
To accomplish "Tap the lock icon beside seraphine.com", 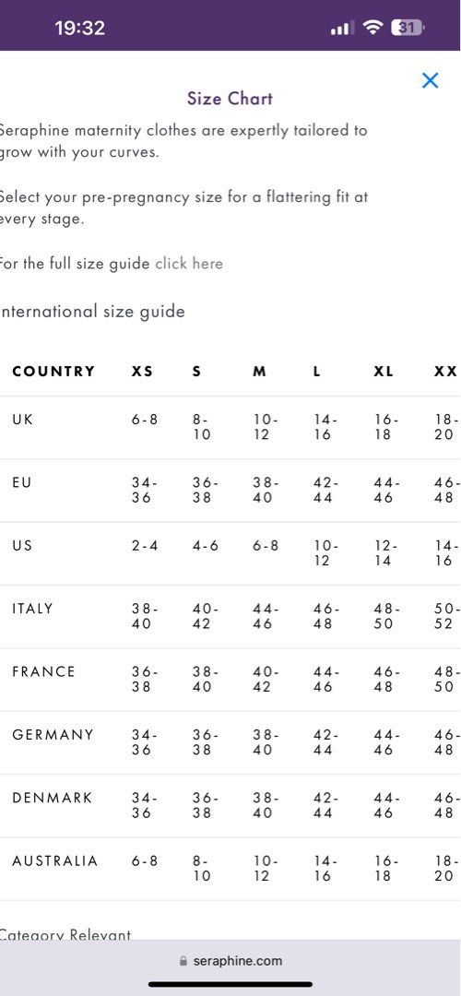I will tap(184, 961).
